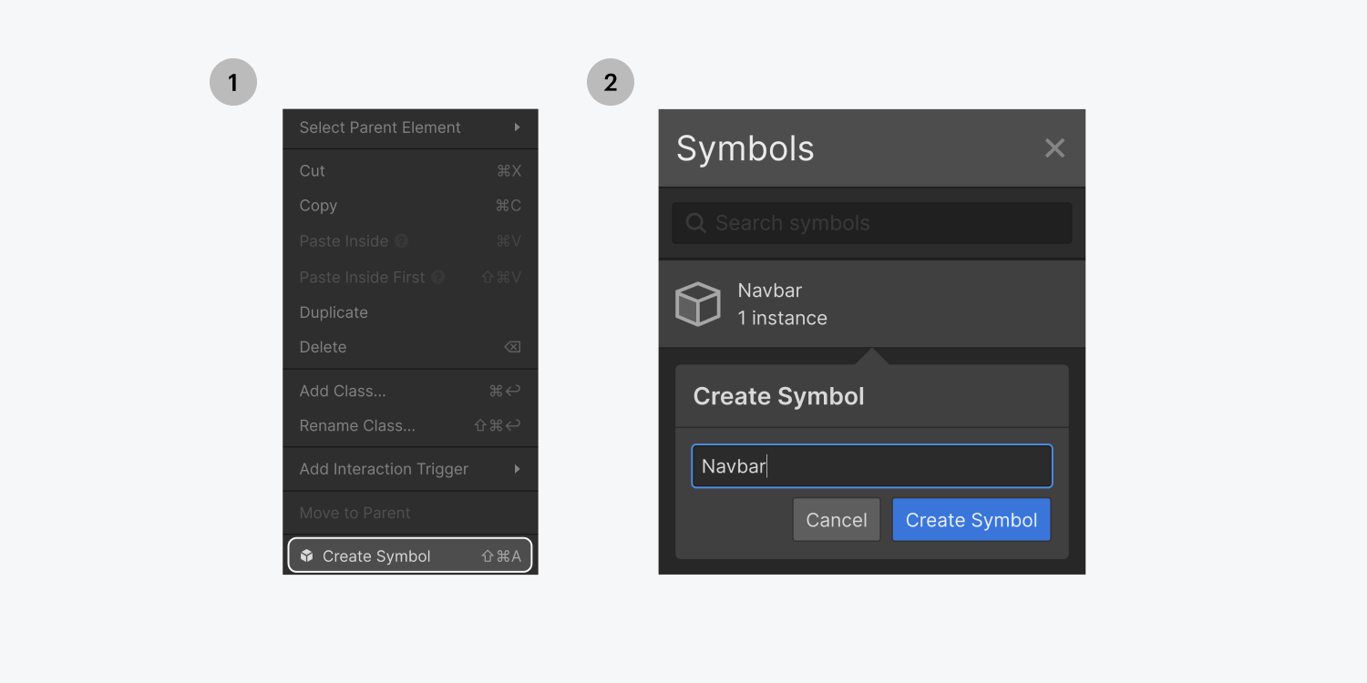Image resolution: width=1367 pixels, height=683 pixels.
Task: Click the step 2 numbered circle badge
Action: click(611, 81)
